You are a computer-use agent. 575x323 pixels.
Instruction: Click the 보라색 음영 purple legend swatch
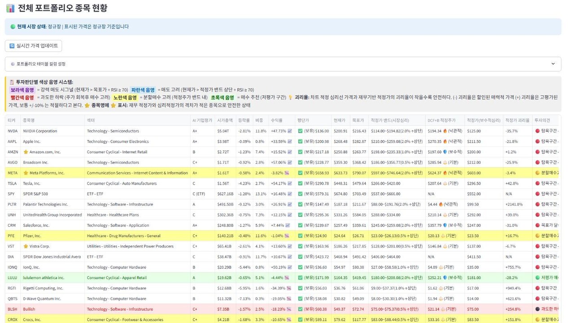click(22, 90)
